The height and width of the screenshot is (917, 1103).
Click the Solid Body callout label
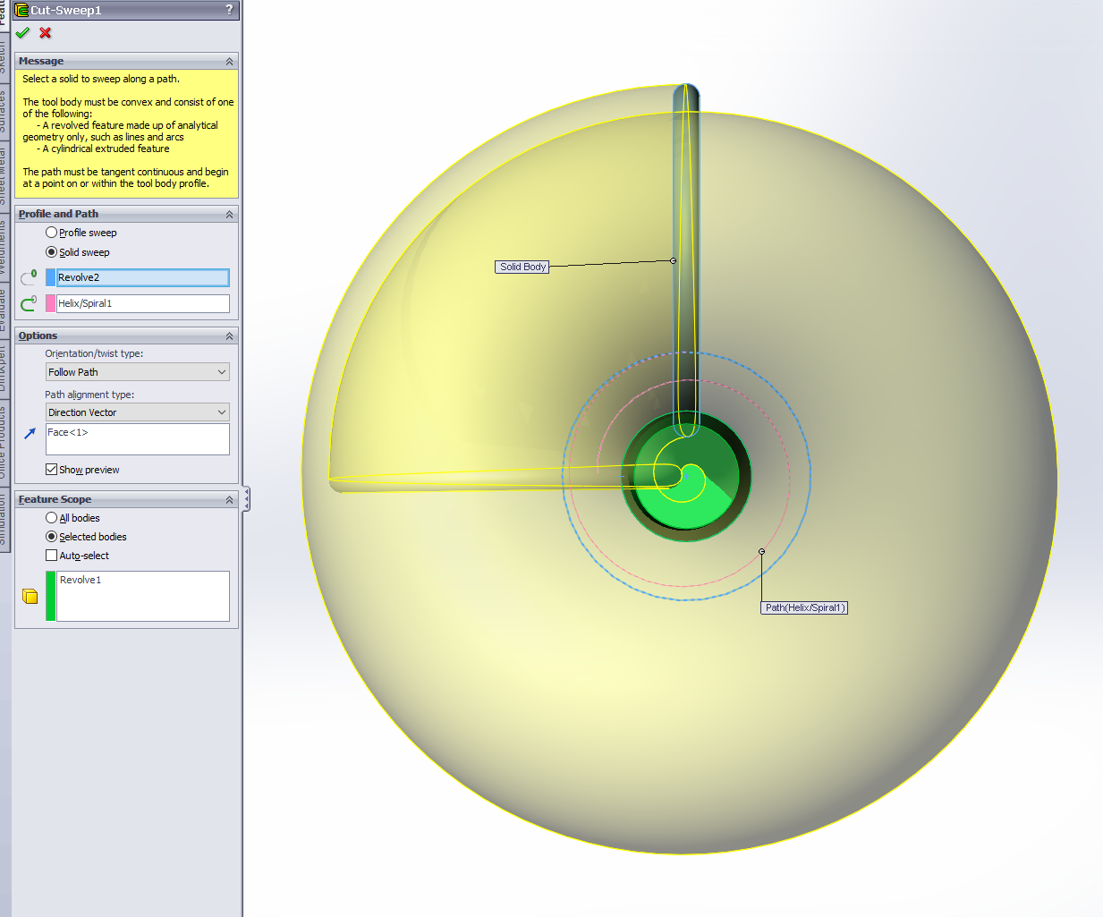point(522,267)
